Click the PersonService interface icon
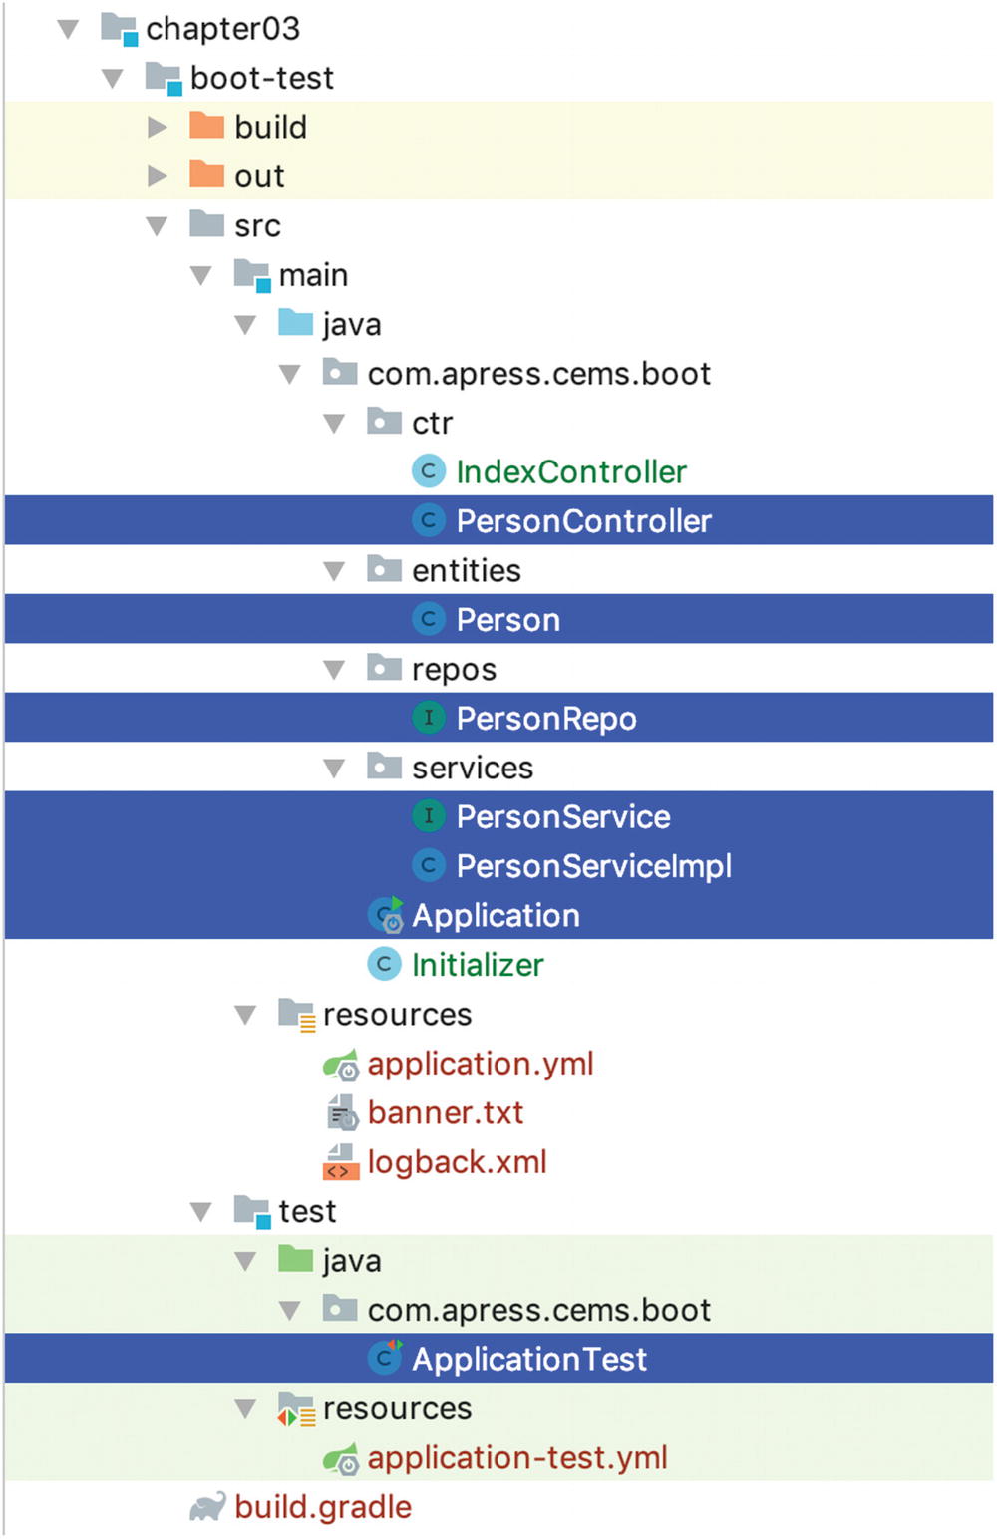Image resolution: width=997 pixels, height=1539 pixels. 428,816
